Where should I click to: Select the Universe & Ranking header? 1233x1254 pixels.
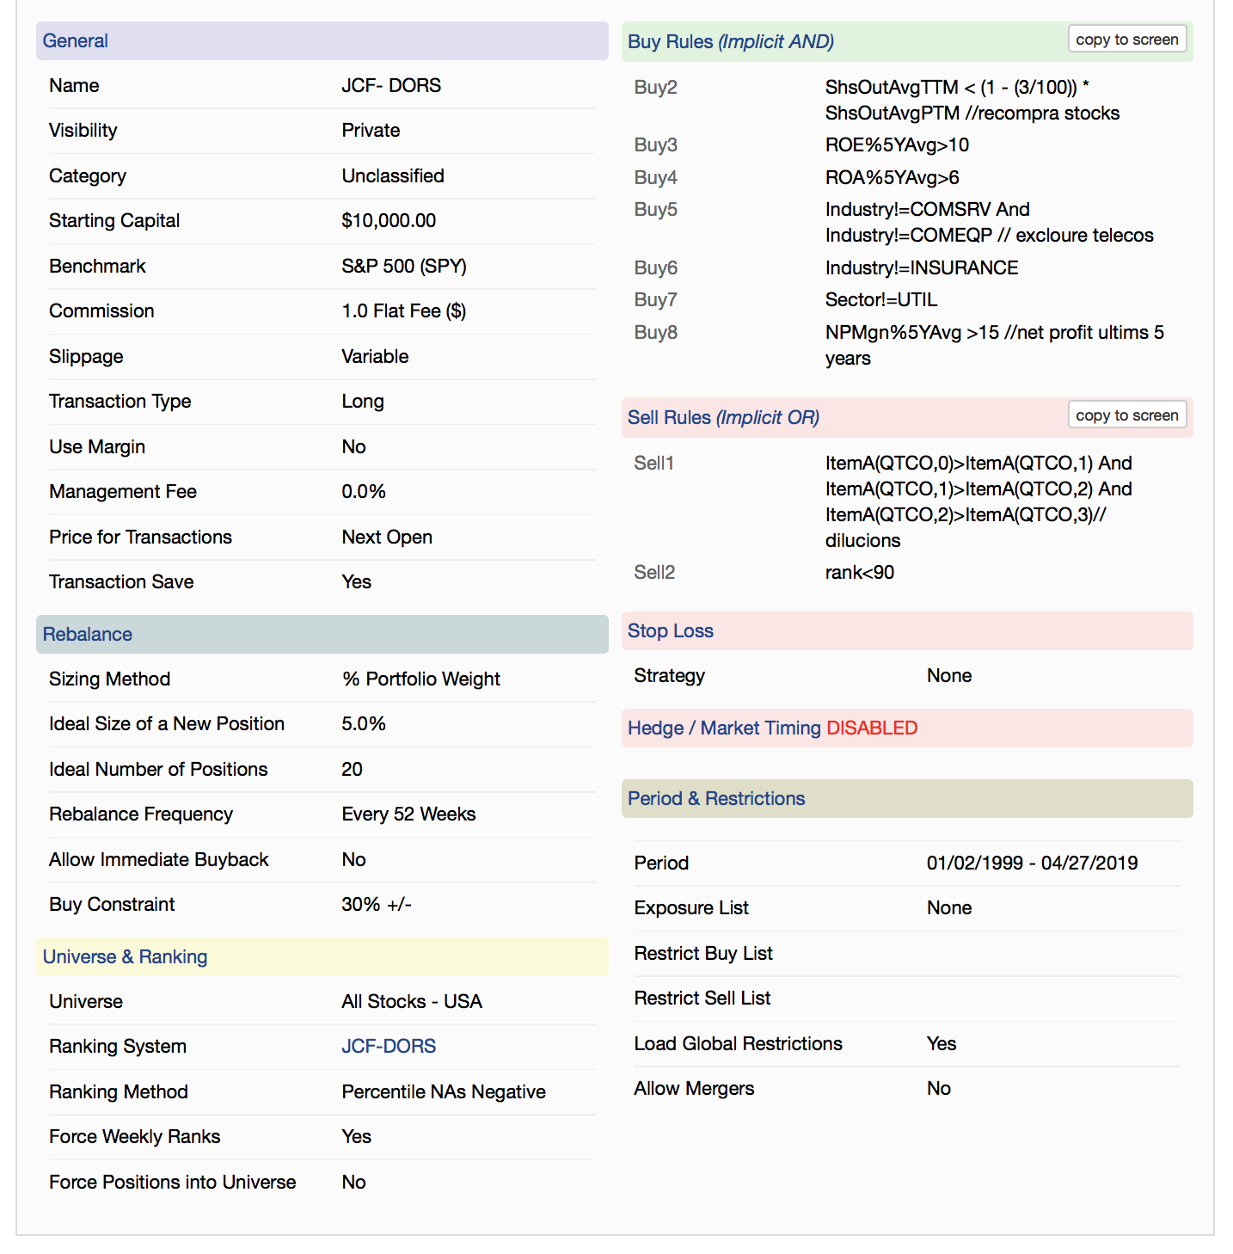(126, 956)
